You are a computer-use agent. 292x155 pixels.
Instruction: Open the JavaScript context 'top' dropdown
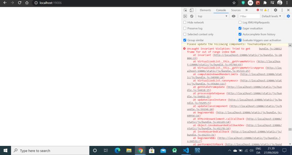[212, 16]
